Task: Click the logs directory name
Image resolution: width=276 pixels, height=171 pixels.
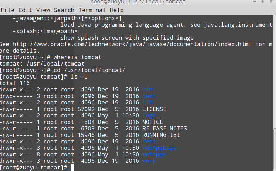Action: click(x=149, y=115)
